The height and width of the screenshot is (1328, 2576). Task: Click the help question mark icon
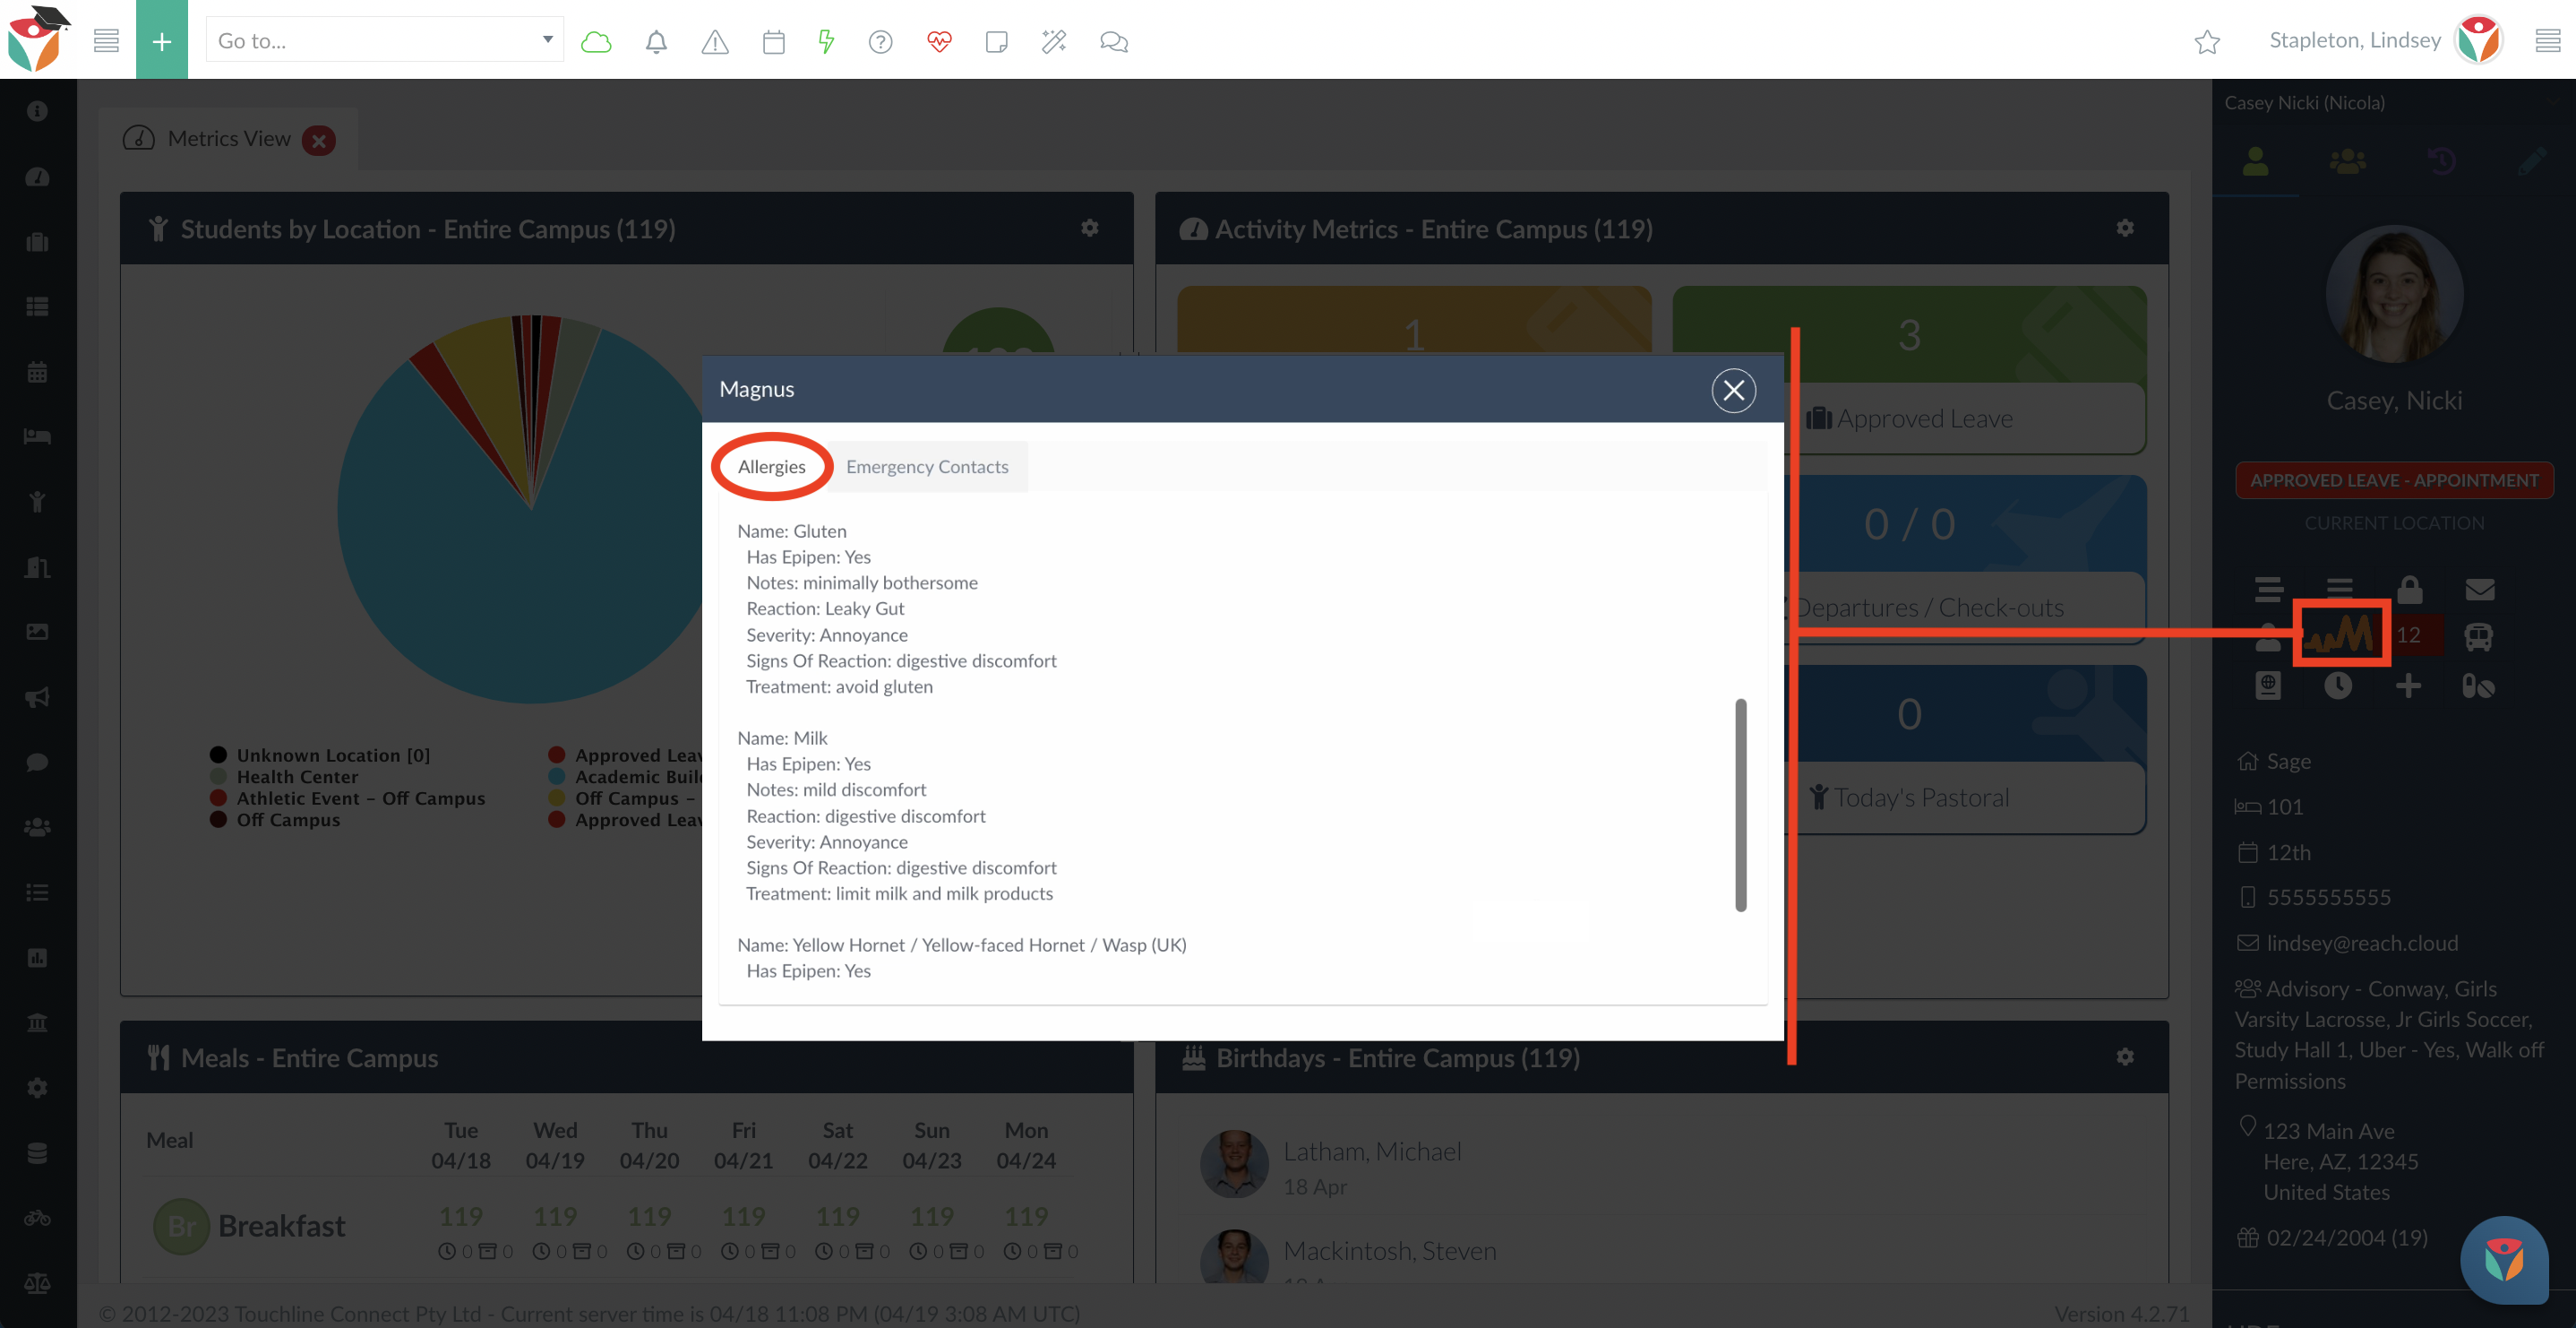click(880, 41)
